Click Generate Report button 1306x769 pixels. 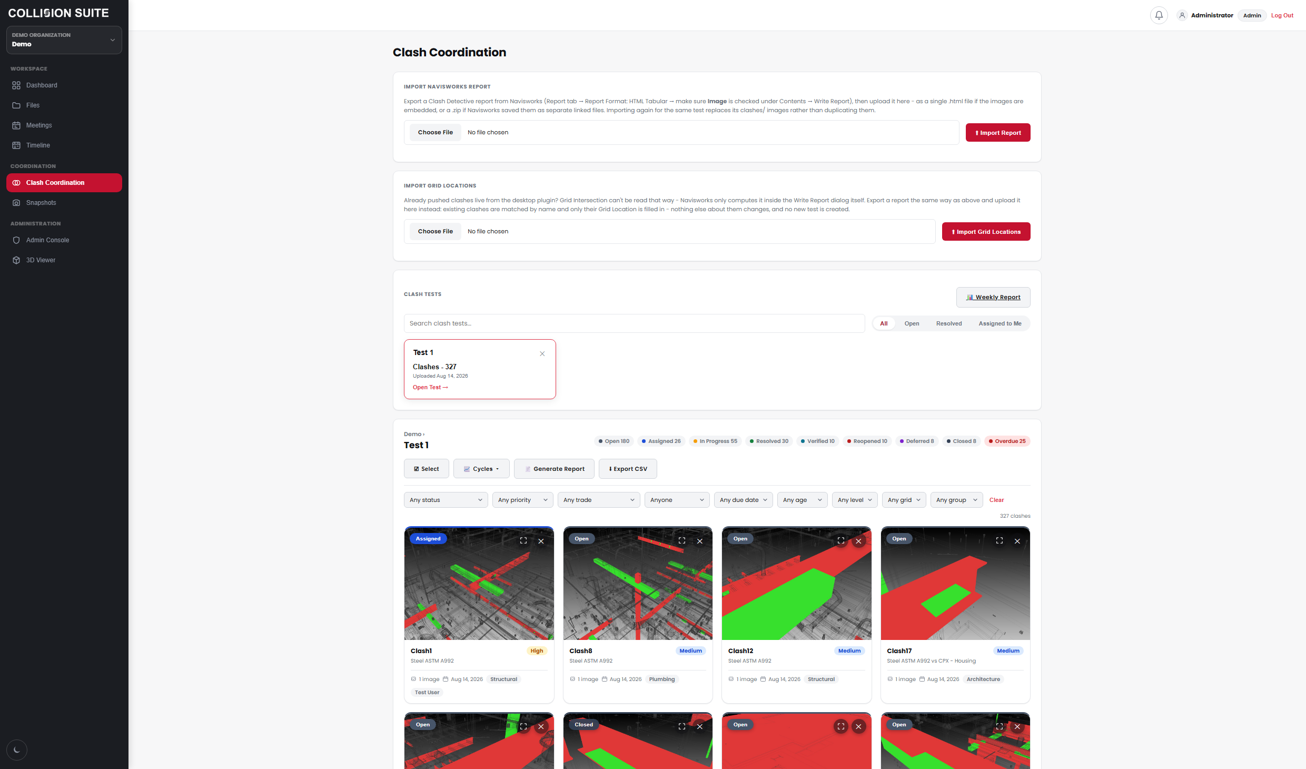[x=554, y=469]
